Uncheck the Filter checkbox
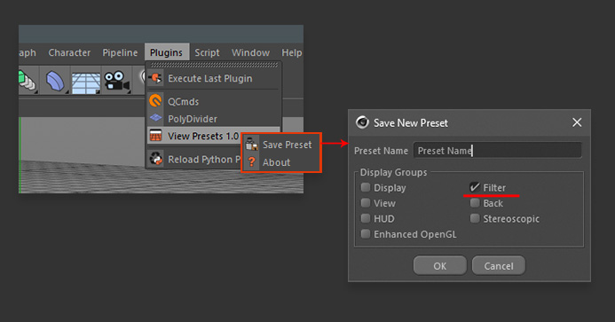The image size is (615, 322). (475, 187)
